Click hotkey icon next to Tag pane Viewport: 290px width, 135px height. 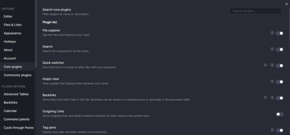(x=272, y=130)
